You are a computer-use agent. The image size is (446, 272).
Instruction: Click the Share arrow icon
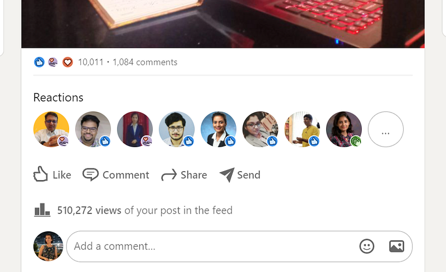coord(169,174)
